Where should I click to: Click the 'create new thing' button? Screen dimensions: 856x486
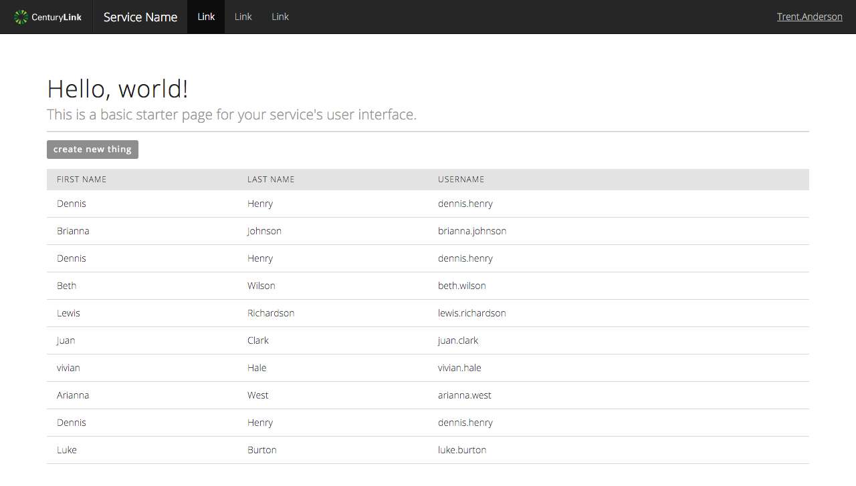click(x=92, y=150)
